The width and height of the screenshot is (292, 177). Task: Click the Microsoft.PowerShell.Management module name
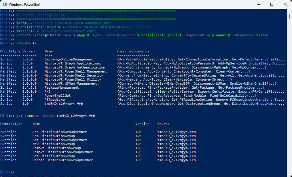click(76, 71)
